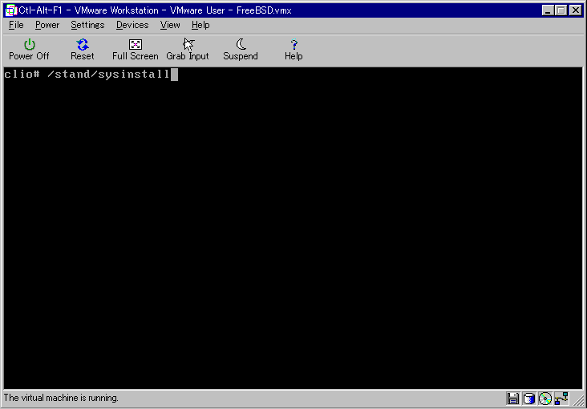Open the Settings menu
Screen dimensions: 587x409
87,25
